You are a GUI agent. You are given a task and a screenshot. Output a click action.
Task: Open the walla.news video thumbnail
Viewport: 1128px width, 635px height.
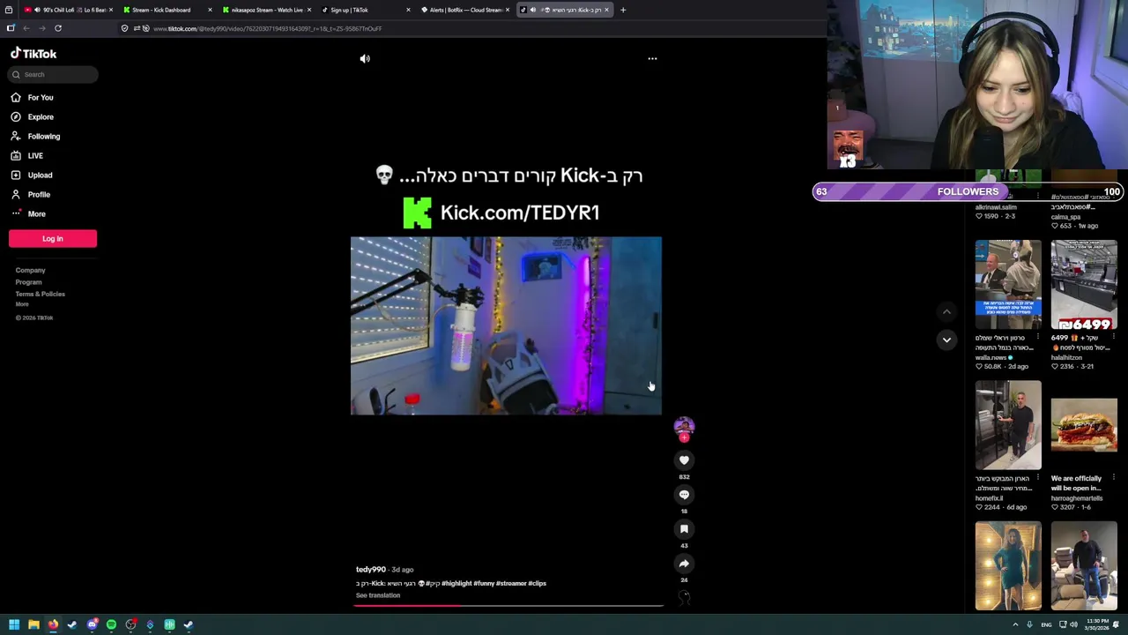(1008, 284)
